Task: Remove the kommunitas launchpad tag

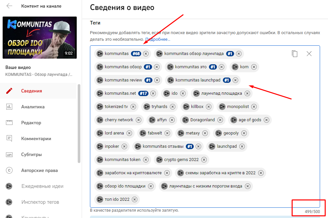Action: click(235, 80)
